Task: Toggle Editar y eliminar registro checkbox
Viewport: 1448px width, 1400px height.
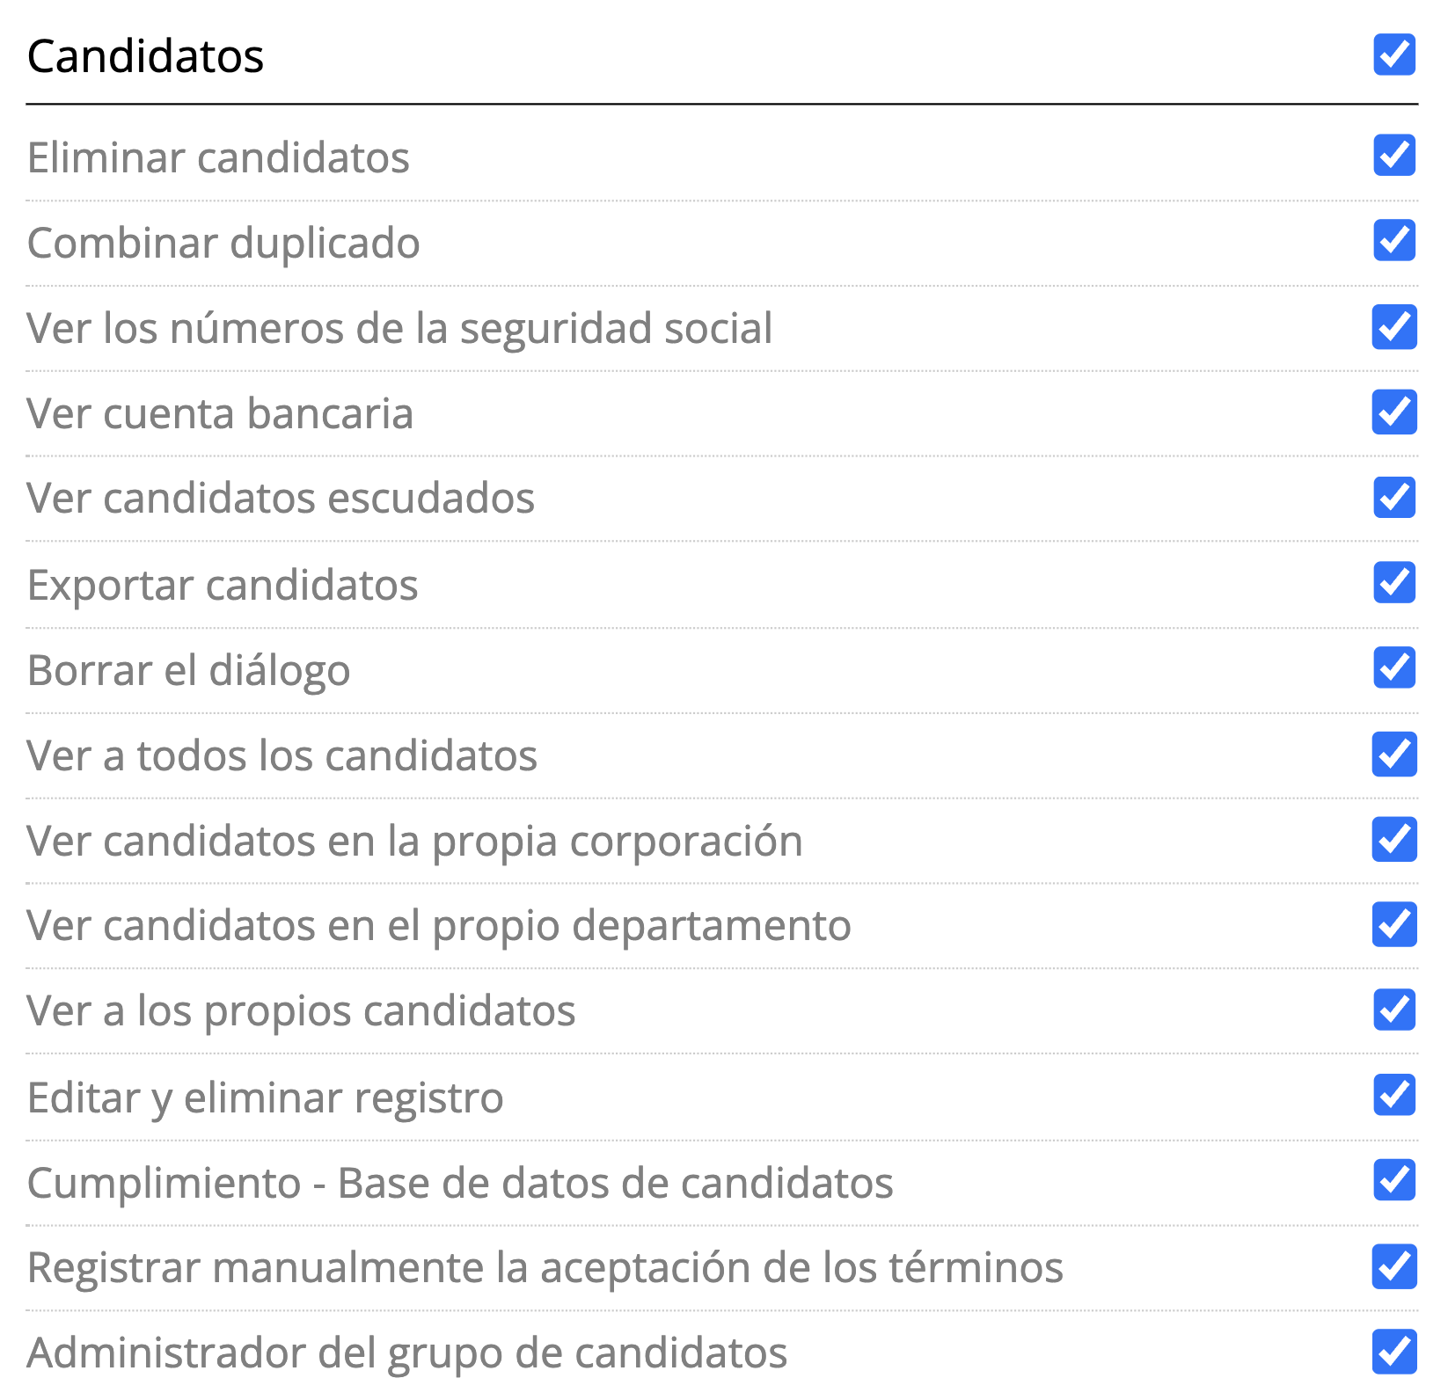Action: 1393,1095
